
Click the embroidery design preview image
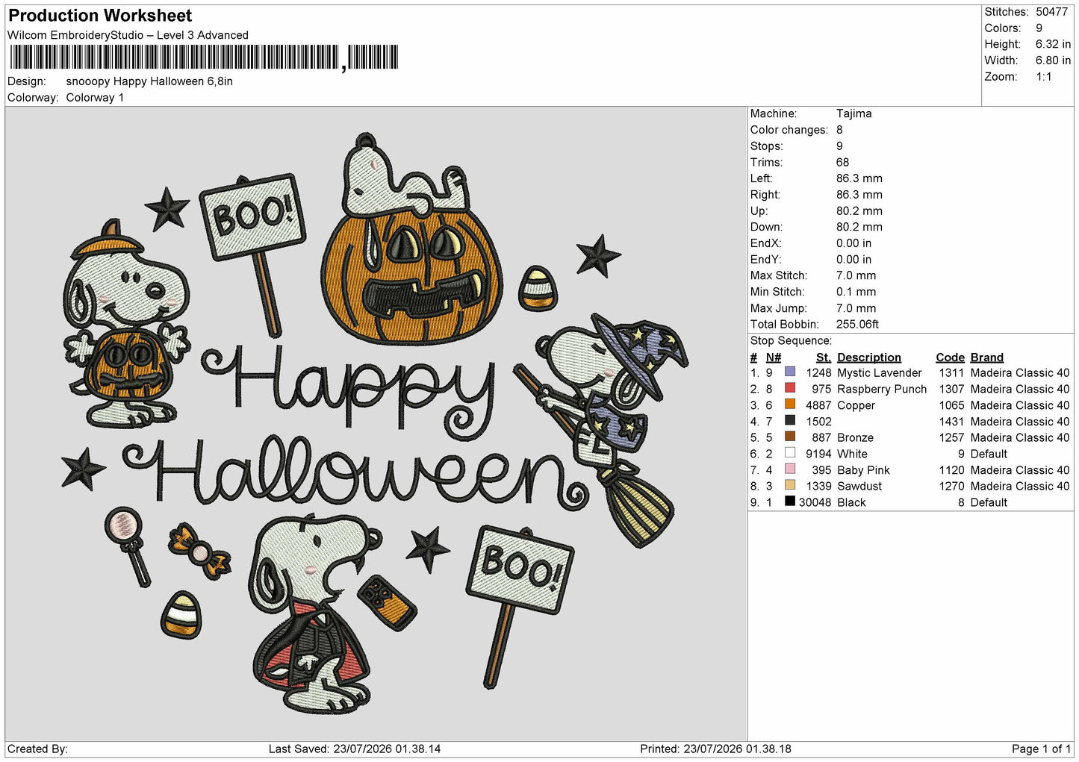tap(376, 423)
